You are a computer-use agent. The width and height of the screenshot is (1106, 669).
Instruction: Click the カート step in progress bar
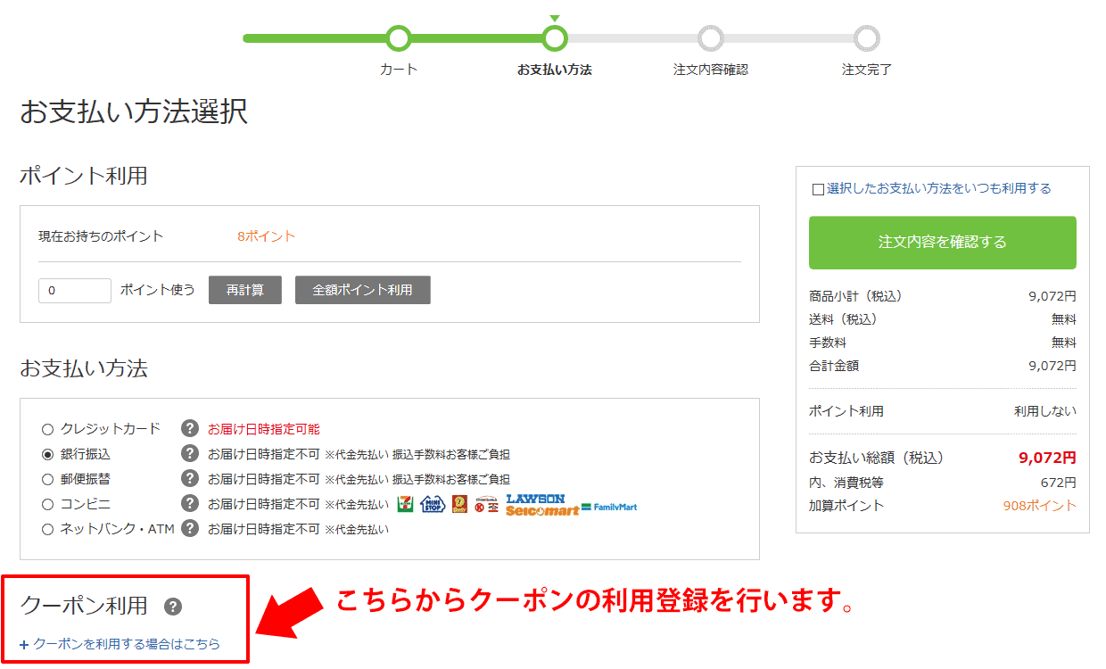click(x=399, y=38)
